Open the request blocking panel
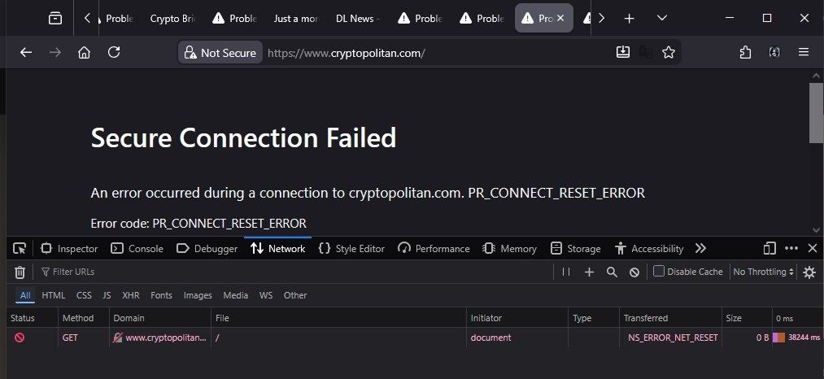Screen dimensions: 824x379 (x=634, y=272)
